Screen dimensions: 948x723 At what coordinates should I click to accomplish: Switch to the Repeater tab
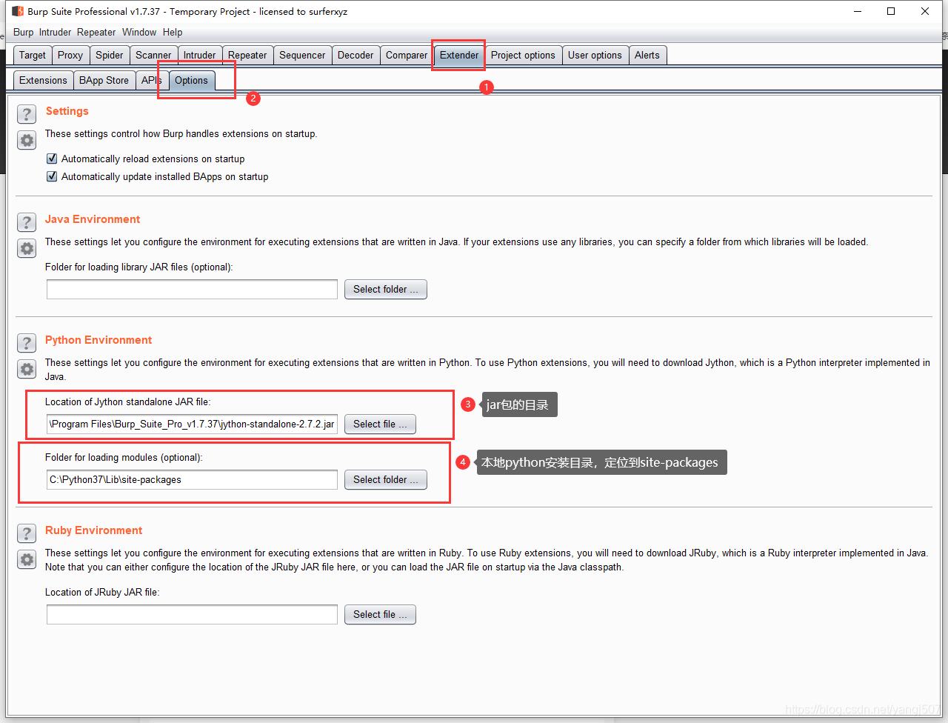pyautogui.click(x=247, y=55)
